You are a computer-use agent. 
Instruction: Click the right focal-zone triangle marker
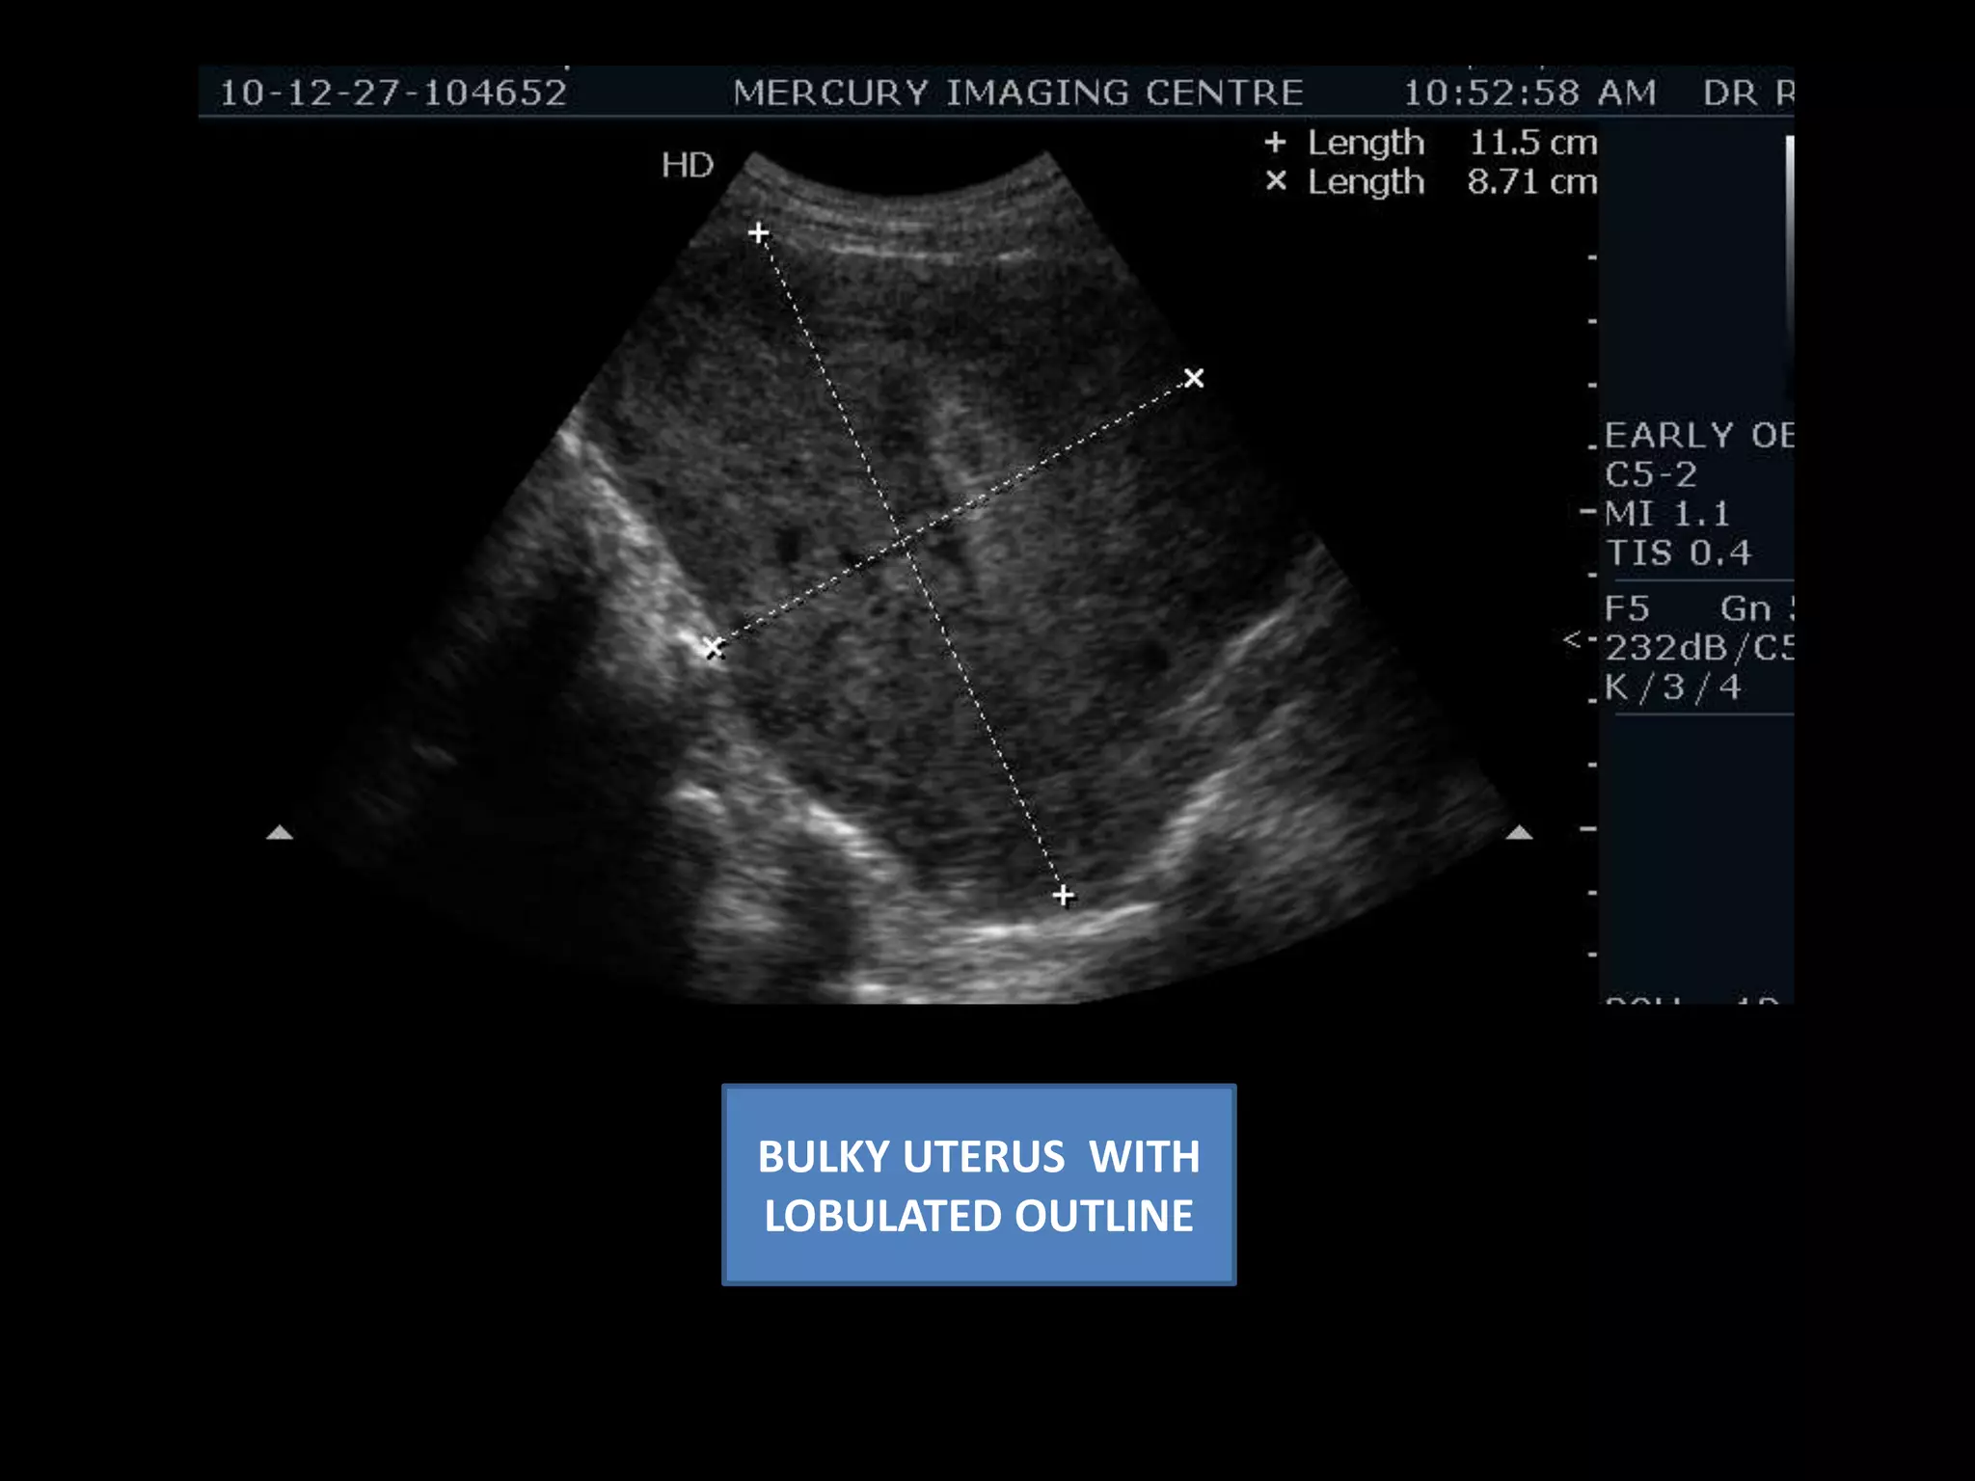point(1520,832)
